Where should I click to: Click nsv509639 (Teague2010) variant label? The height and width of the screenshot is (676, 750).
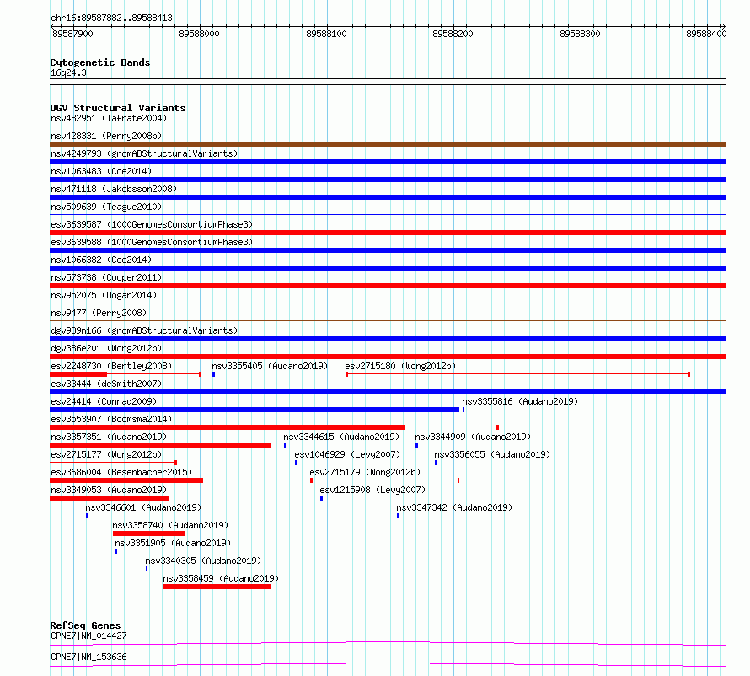[x=106, y=207]
